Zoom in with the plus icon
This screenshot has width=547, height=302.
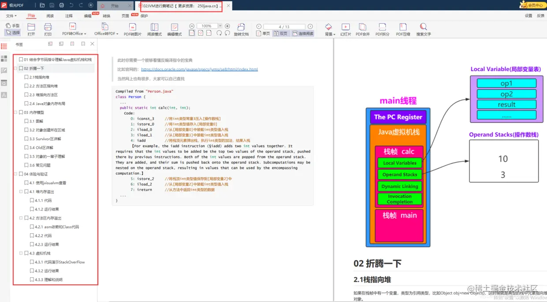[x=227, y=26]
